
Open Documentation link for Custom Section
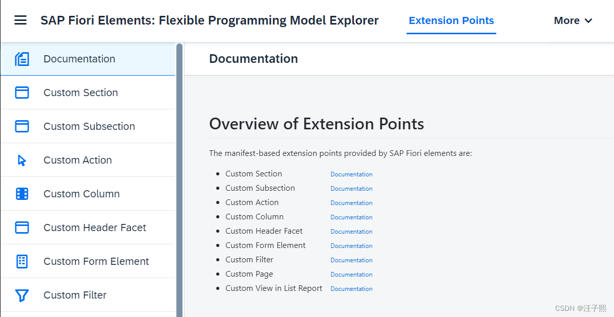click(x=351, y=174)
